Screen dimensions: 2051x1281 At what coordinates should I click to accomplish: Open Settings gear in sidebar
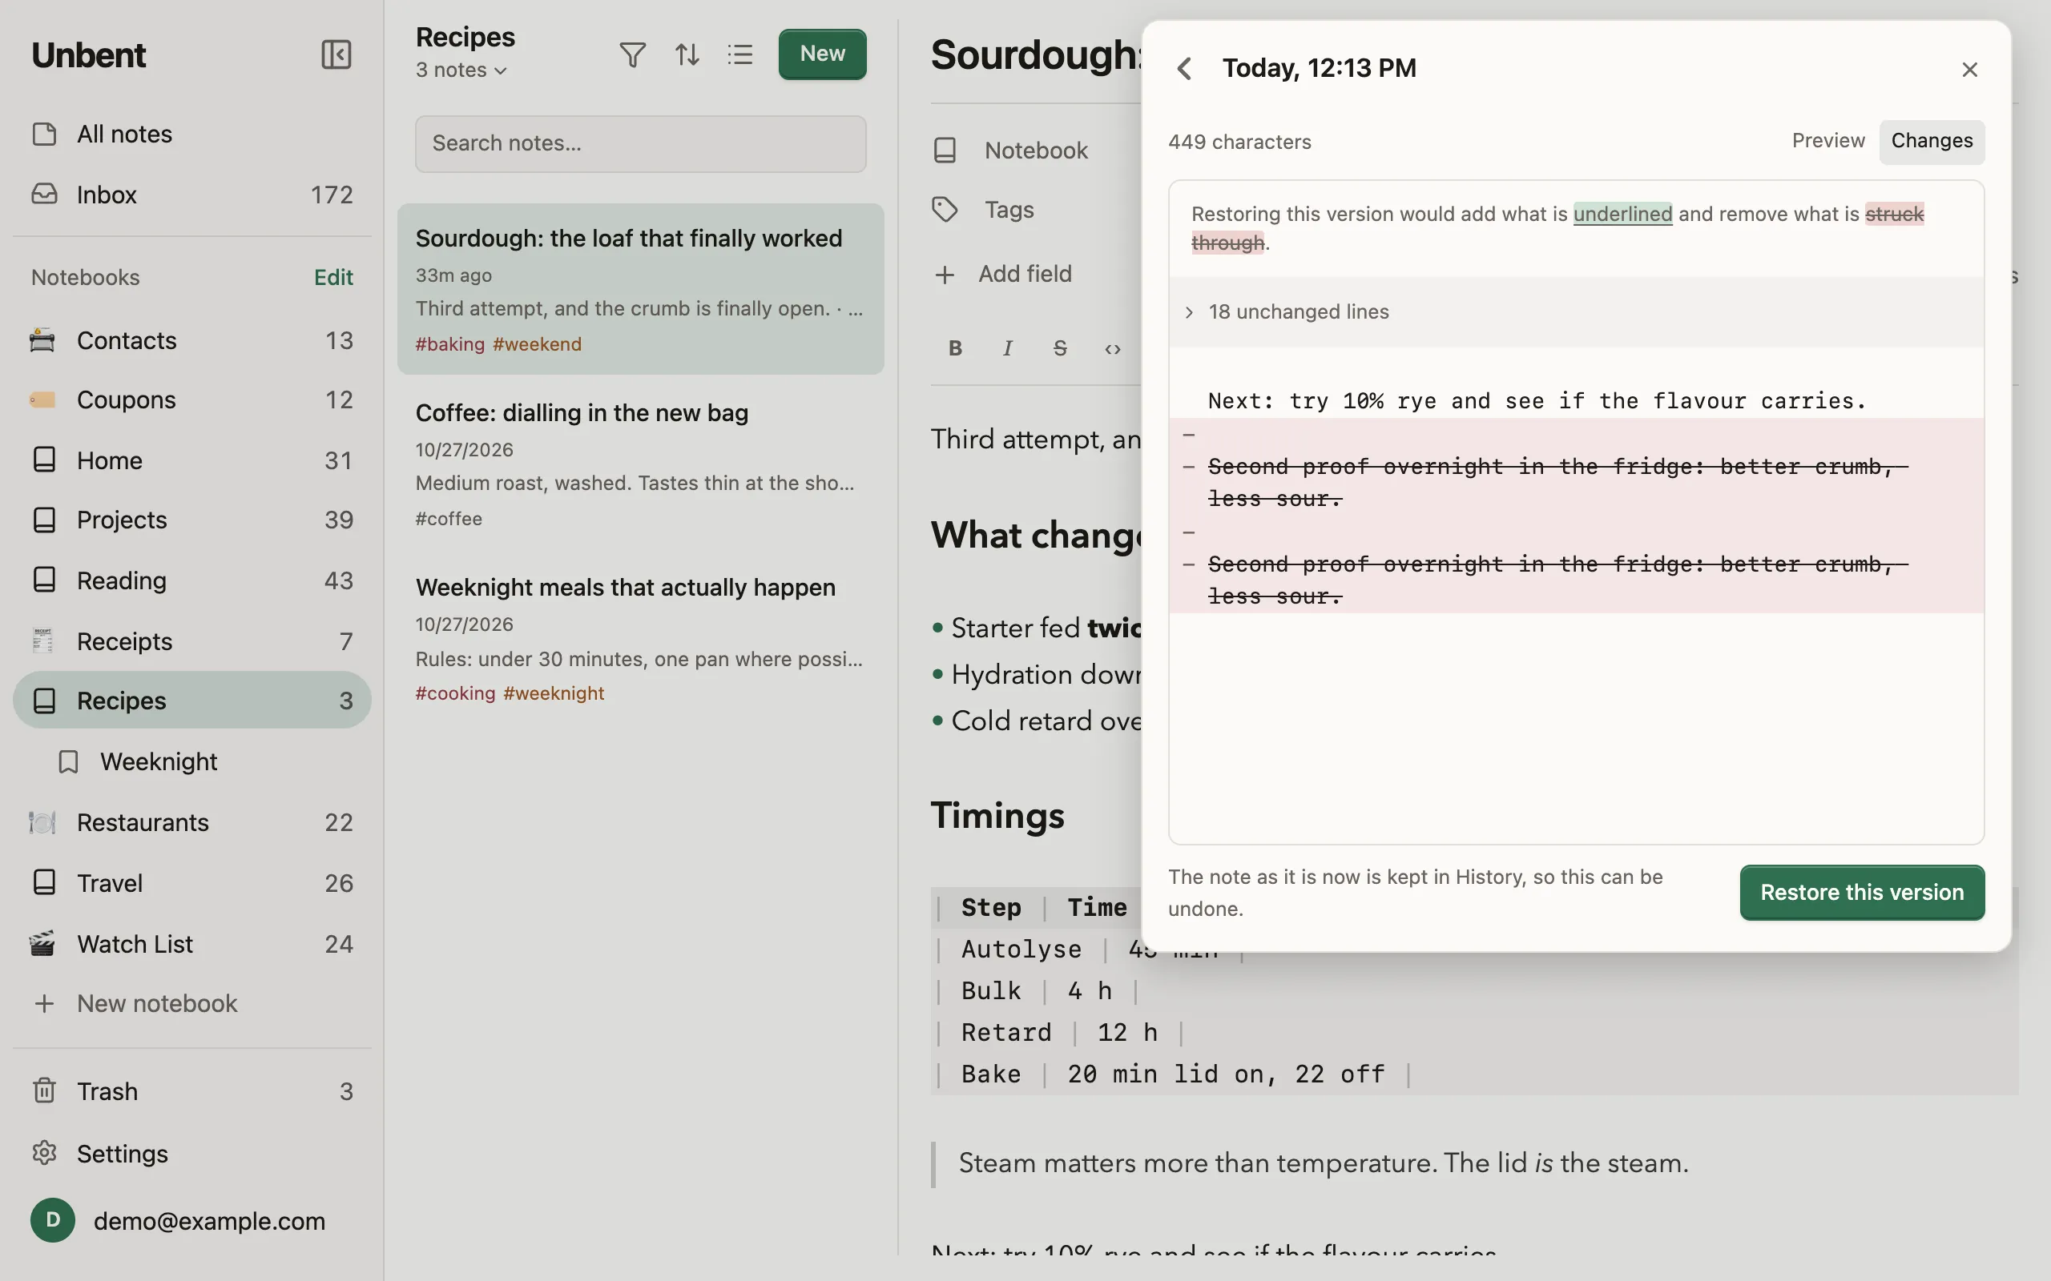click(x=192, y=1153)
